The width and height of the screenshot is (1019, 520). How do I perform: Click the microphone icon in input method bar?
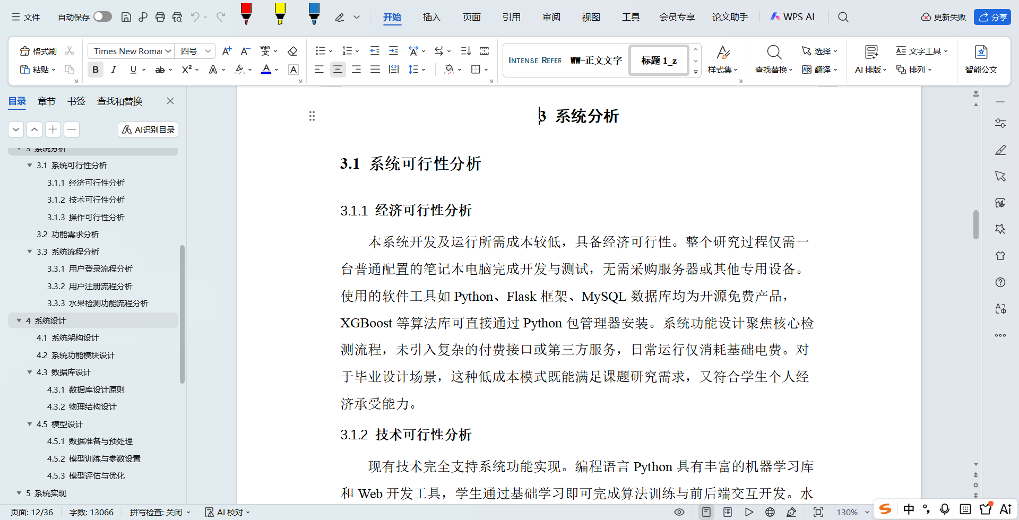(945, 509)
